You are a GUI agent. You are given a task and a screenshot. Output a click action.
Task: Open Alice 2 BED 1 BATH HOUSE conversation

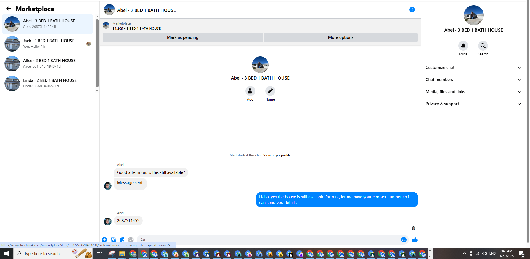48,64
